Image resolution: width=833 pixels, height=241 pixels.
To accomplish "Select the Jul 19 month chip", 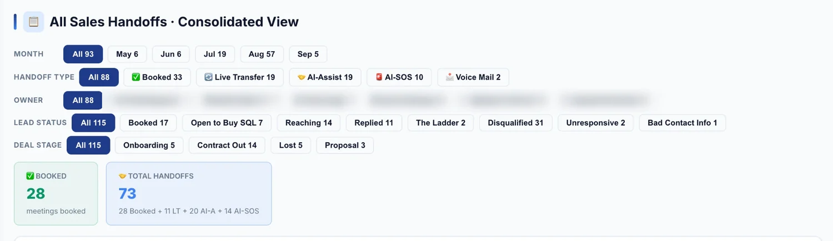I will pyautogui.click(x=215, y=54).
